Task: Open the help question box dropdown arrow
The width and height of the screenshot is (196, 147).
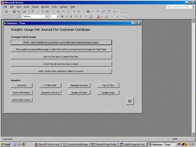Action: pos(193,7)
